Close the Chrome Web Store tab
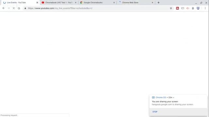The image size is (209, 117). [x=153, y=3]
